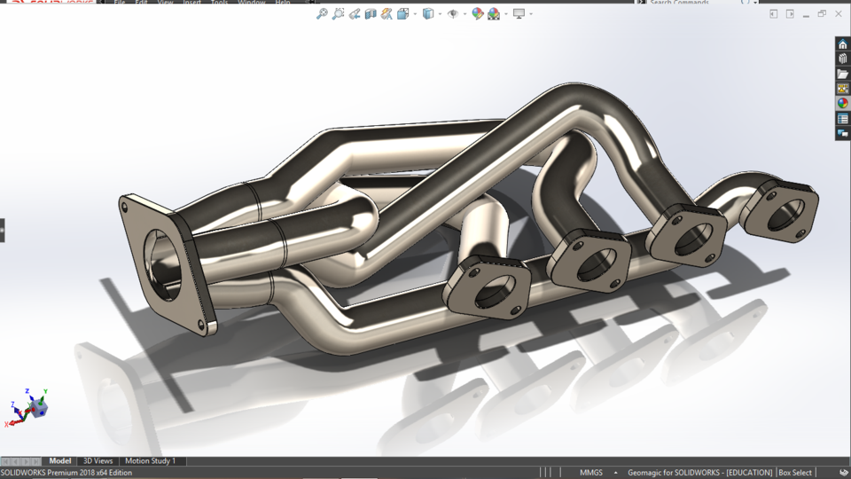
Task: Click the tile-left document window button
Action: point(773,14)
